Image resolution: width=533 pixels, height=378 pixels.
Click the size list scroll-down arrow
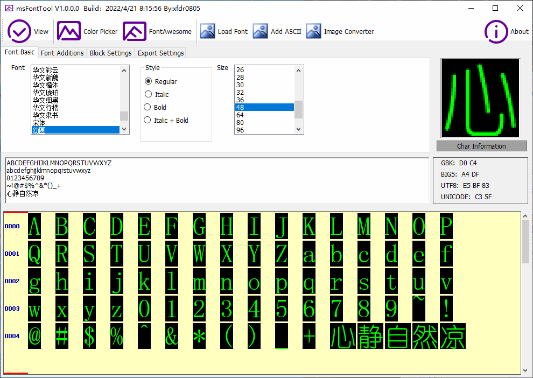298,129
